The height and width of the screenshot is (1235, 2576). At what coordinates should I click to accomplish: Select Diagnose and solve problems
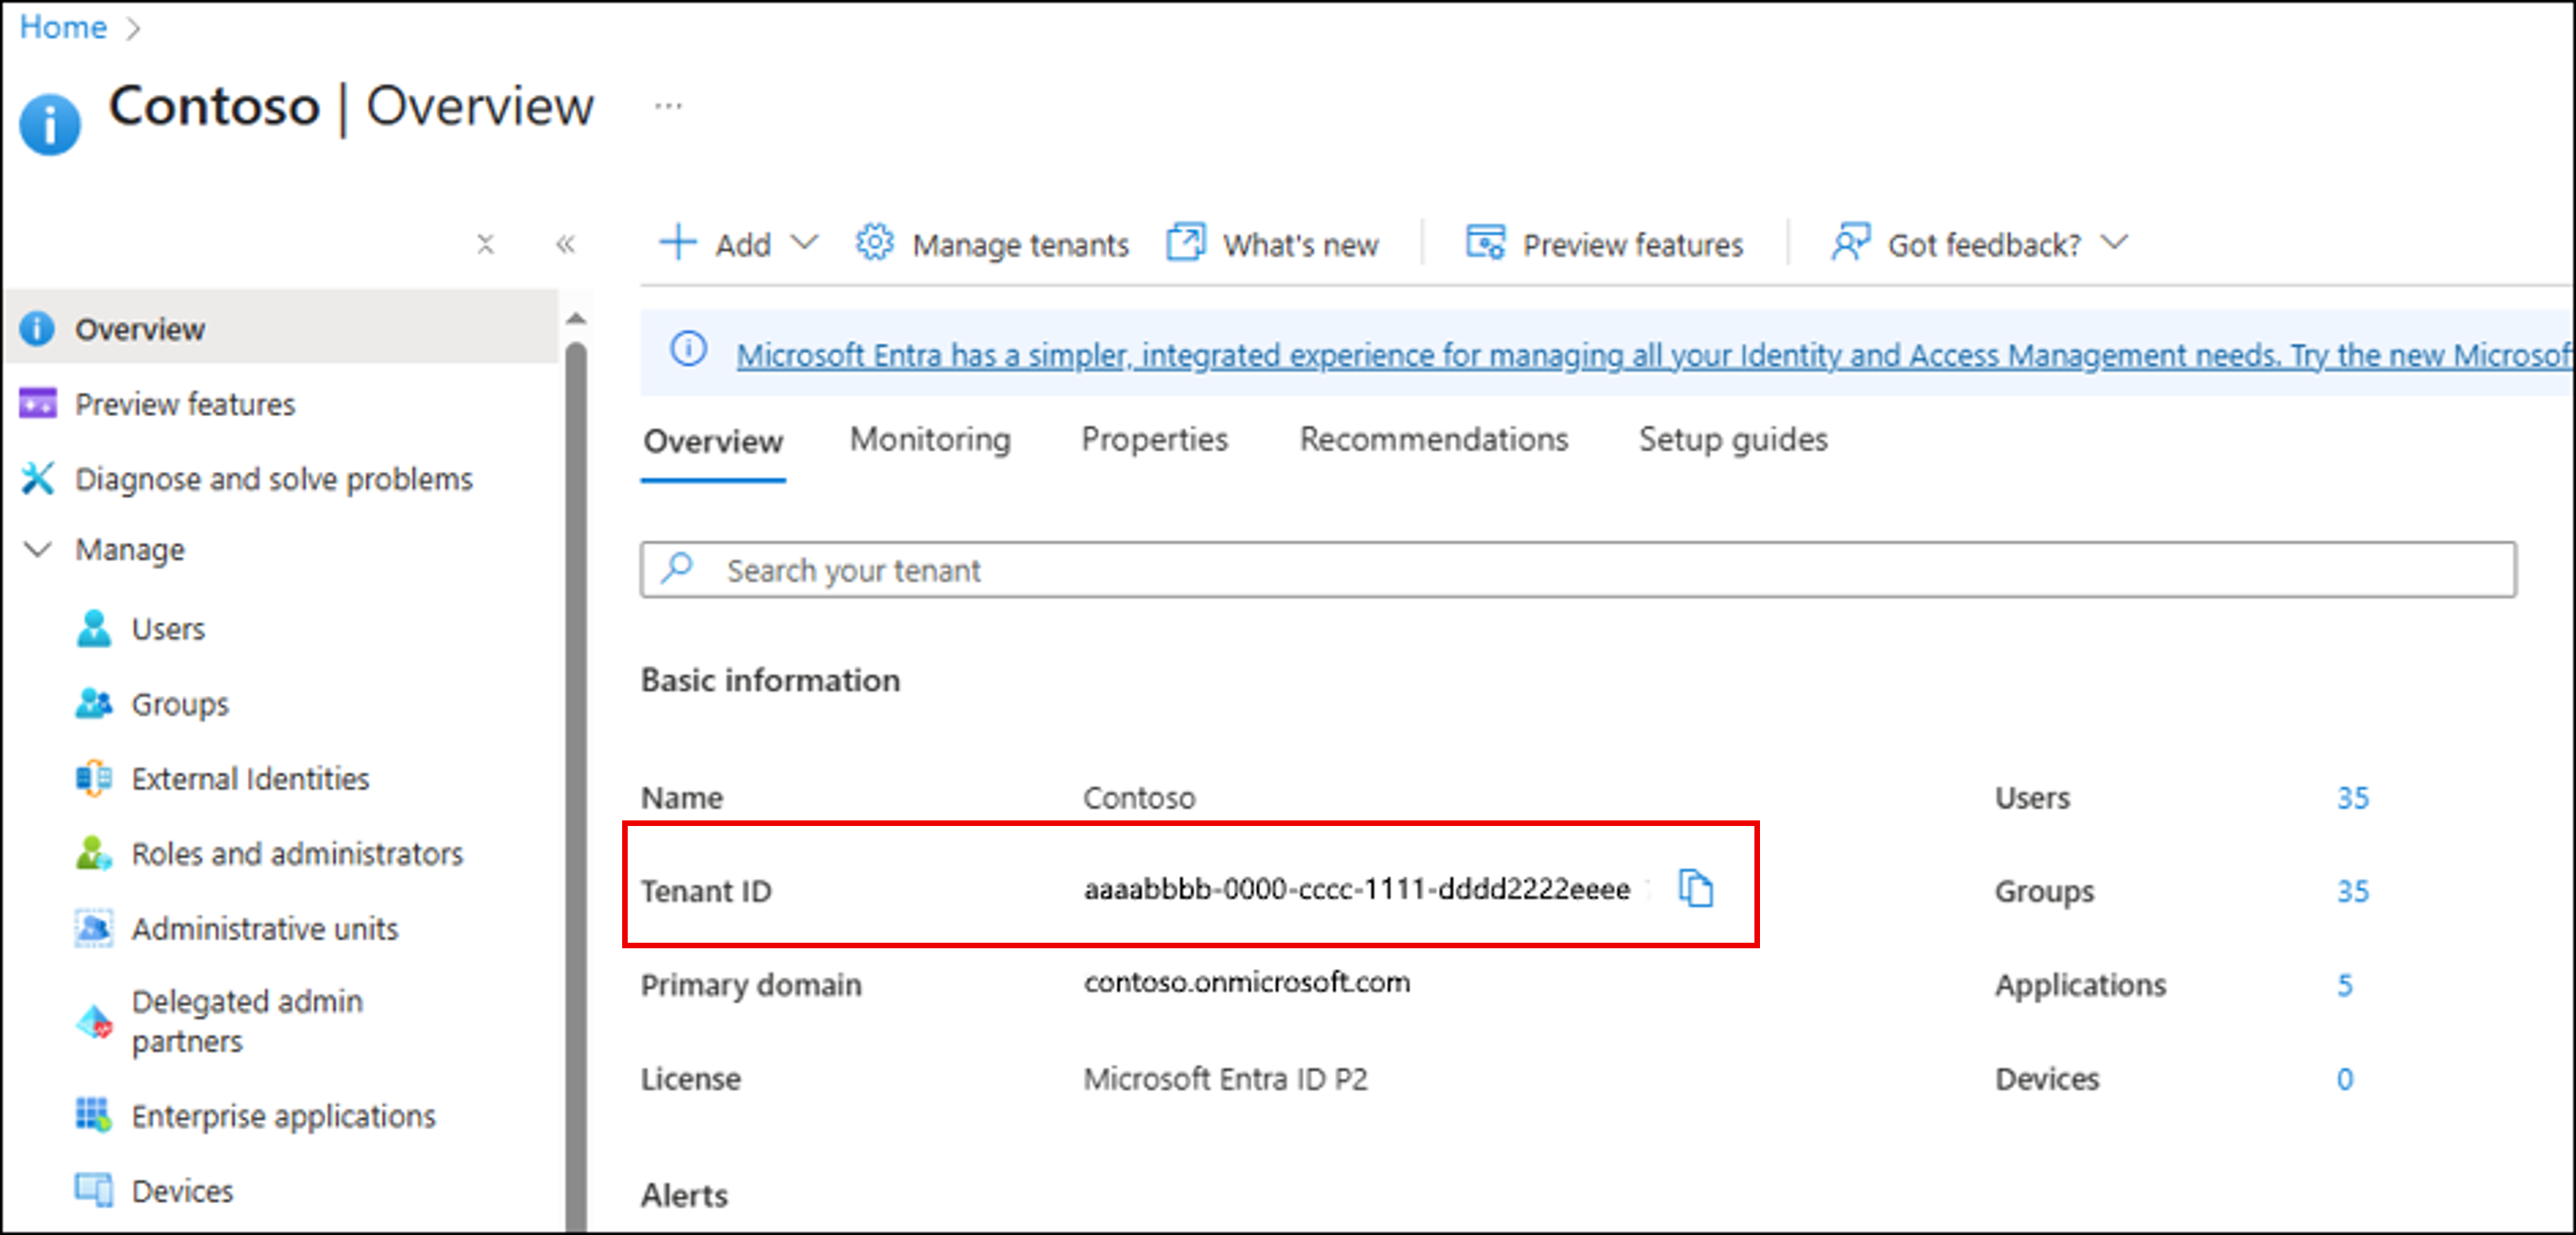[273, 479]
